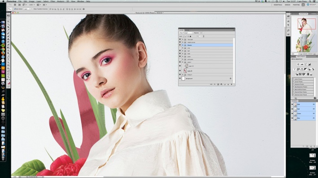This screenshot has height=178, width=318.
Task: Select the Zoom tool in the toolbox
Action: point(9,76)
